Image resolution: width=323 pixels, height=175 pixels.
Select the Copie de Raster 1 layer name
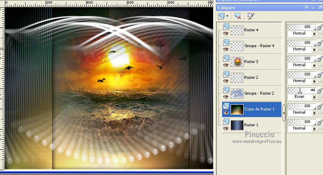click(x=260, y=109)
